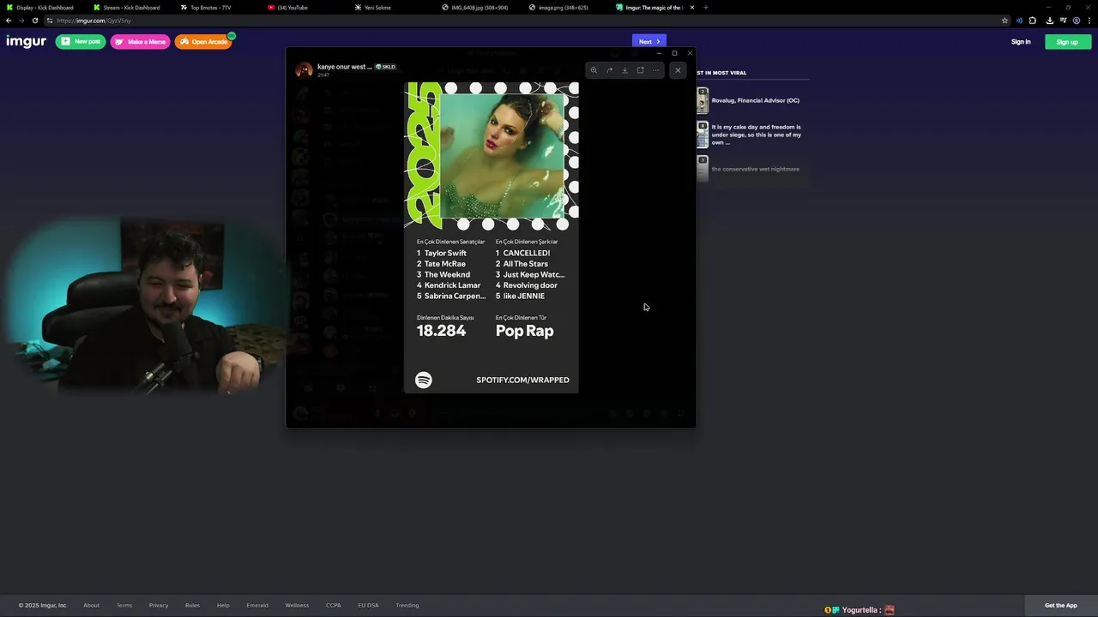The height and width of the screenshot is (617, 1098).
Task: Go back using browser back arrow
Action: tap(9, 21)
